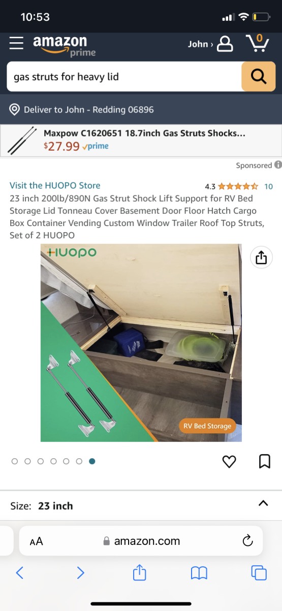The image size is (282, 611).
Task: Reload the page in Safari
Action: point(247,541)
